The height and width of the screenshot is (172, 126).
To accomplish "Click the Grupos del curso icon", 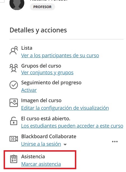I will [14, 68].
